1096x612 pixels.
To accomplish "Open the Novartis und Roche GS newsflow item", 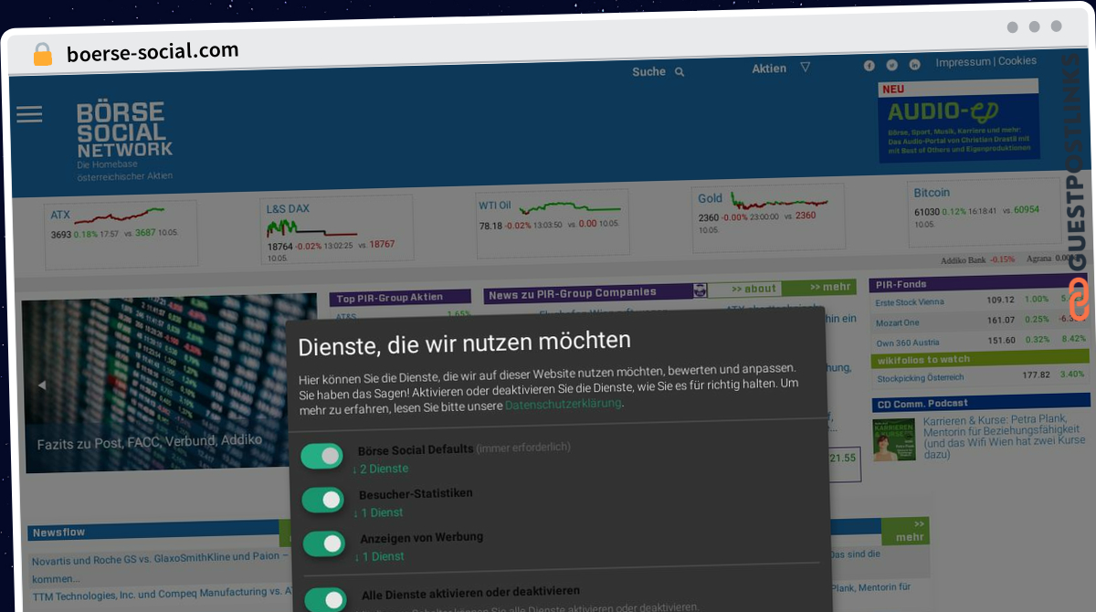I will click(x=159, y=566).
